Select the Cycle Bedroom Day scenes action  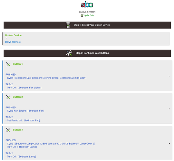46,78
